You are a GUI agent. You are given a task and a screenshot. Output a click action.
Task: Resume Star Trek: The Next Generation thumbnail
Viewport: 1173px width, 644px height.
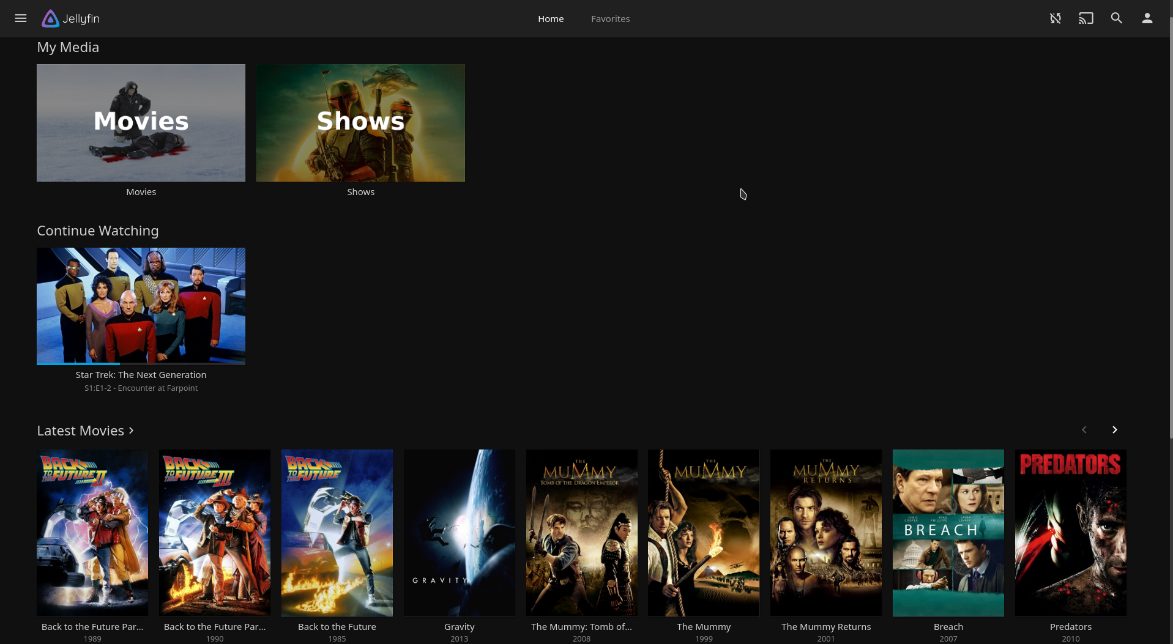click(141, 306)
